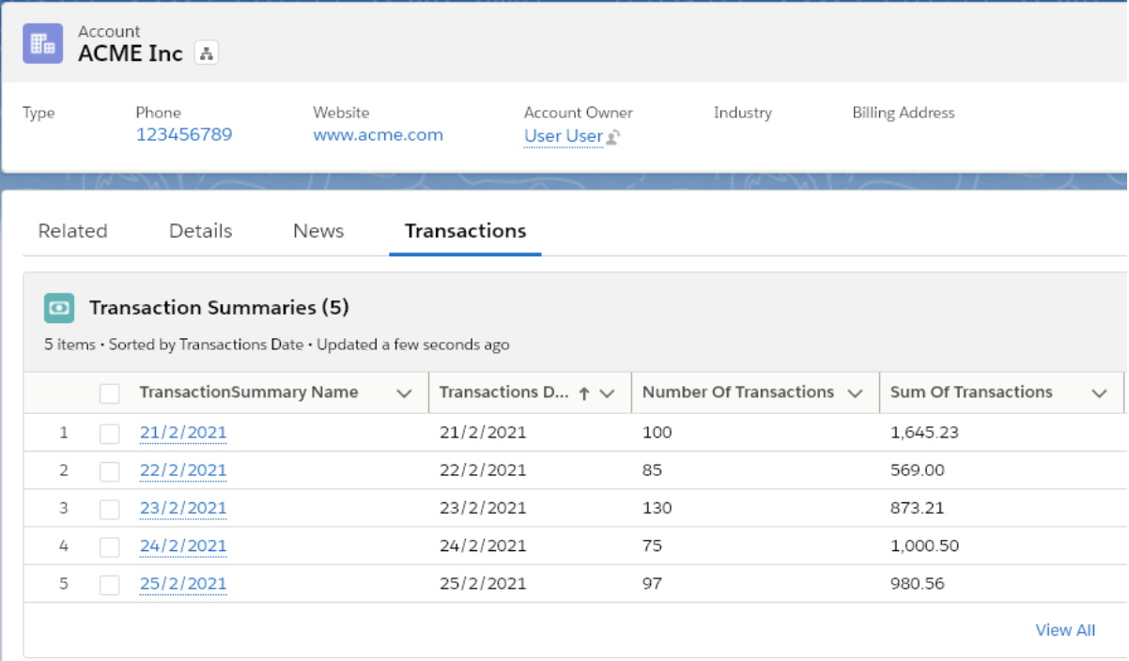Click the Type field label
Image resolution: width=1129 pixels, height=661 pixels.
[x=39, y=113]
